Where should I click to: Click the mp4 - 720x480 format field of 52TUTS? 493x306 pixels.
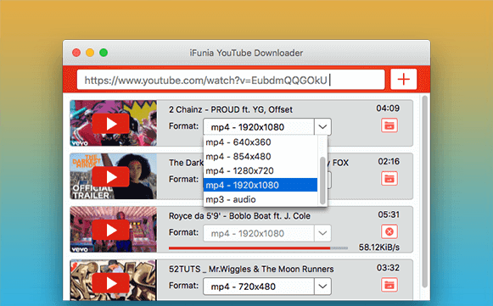coord(259,287)
